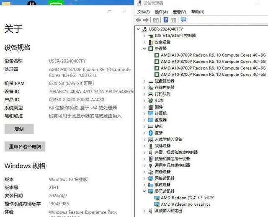Select the first AMD A10-8700P processor entry
268x217 pixels.
pyautogui.click(x=213, y=55)
